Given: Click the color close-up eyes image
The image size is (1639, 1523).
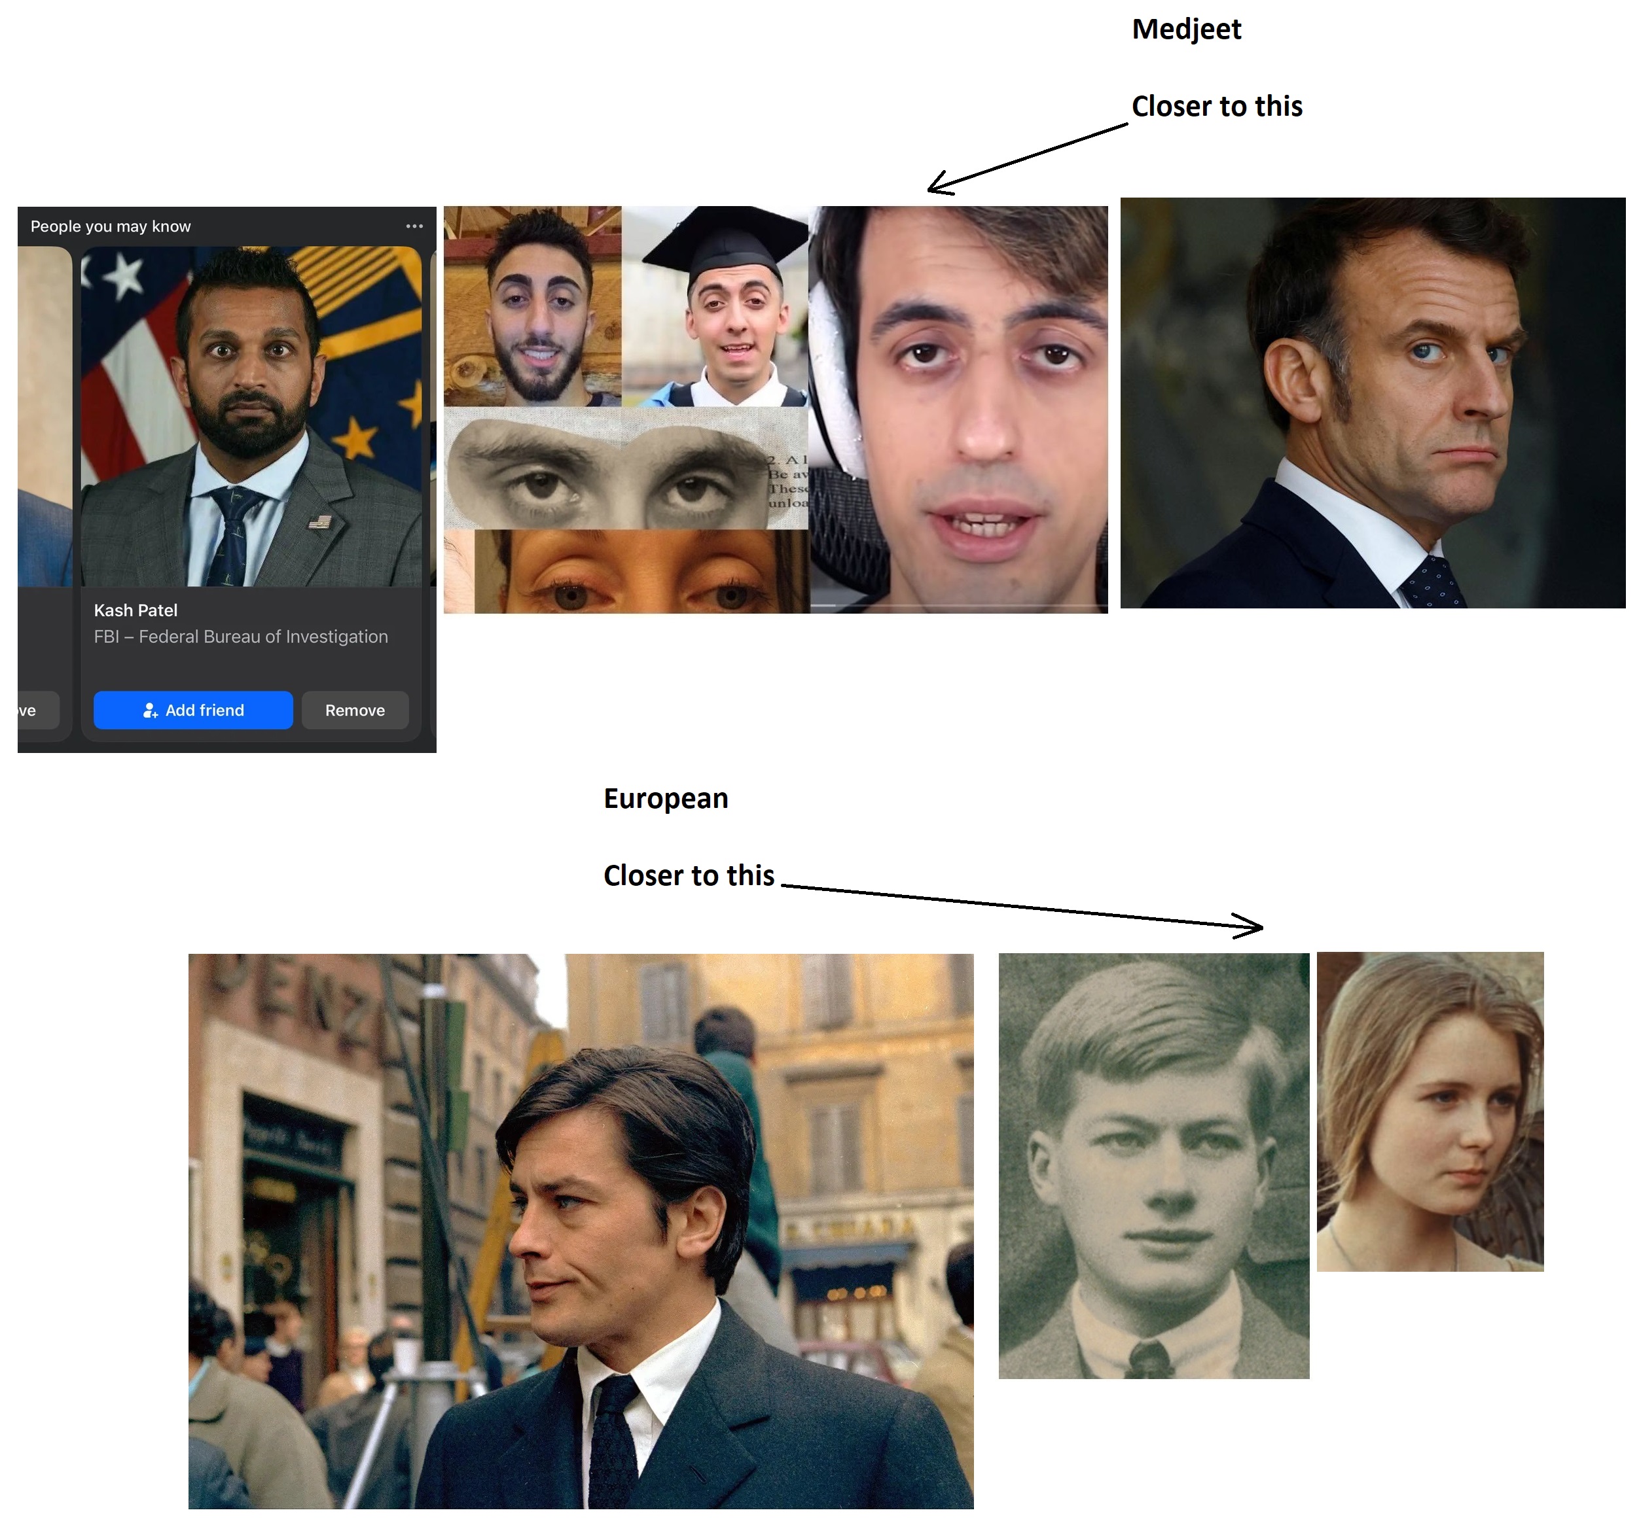Looking at the screenshot, I should click(x=642, y=571).
